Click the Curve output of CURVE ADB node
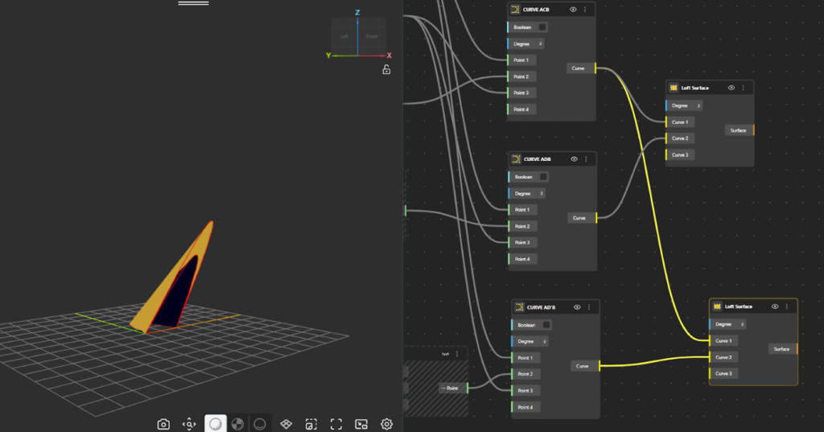 pyautogui.click(x=579, y=218)
